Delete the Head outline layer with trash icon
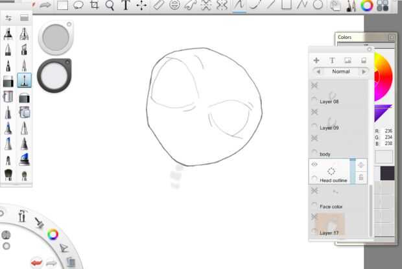402x269 pixels. click(361, 178)
